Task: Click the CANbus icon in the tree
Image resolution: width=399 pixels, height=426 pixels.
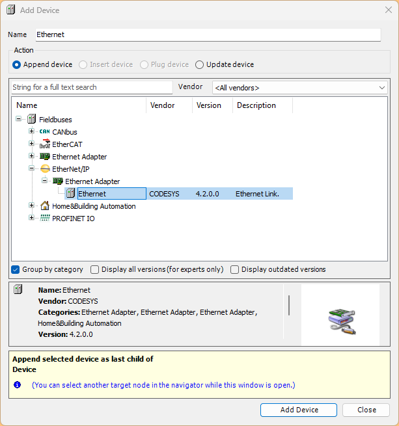Action: coord(45,131)
